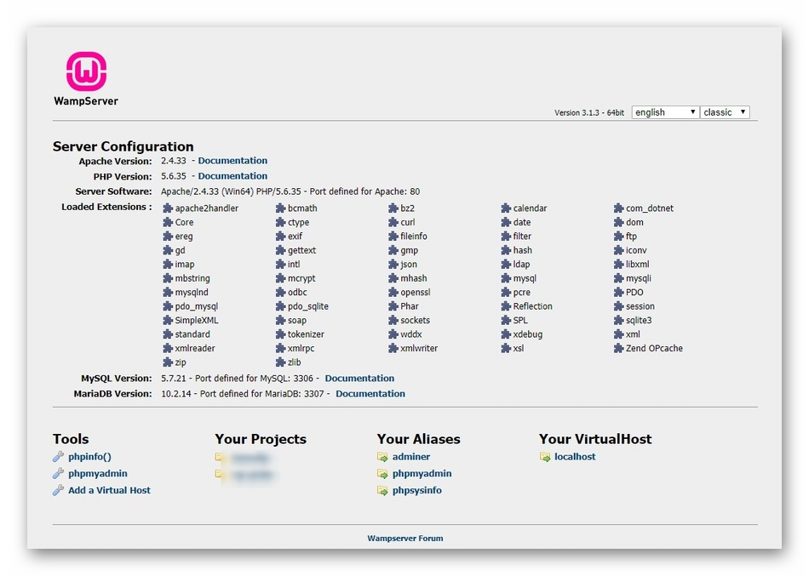
Task: Click the WampServer logo icon
Action: coord(86,71)
